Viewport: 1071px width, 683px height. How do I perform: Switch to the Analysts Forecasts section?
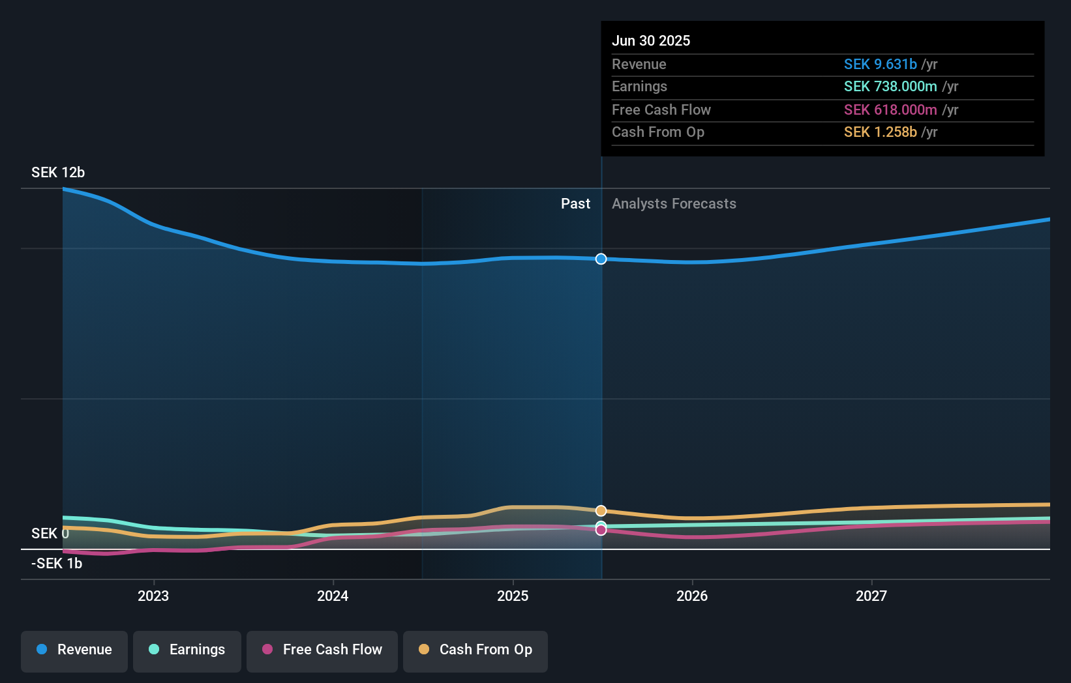674,204
